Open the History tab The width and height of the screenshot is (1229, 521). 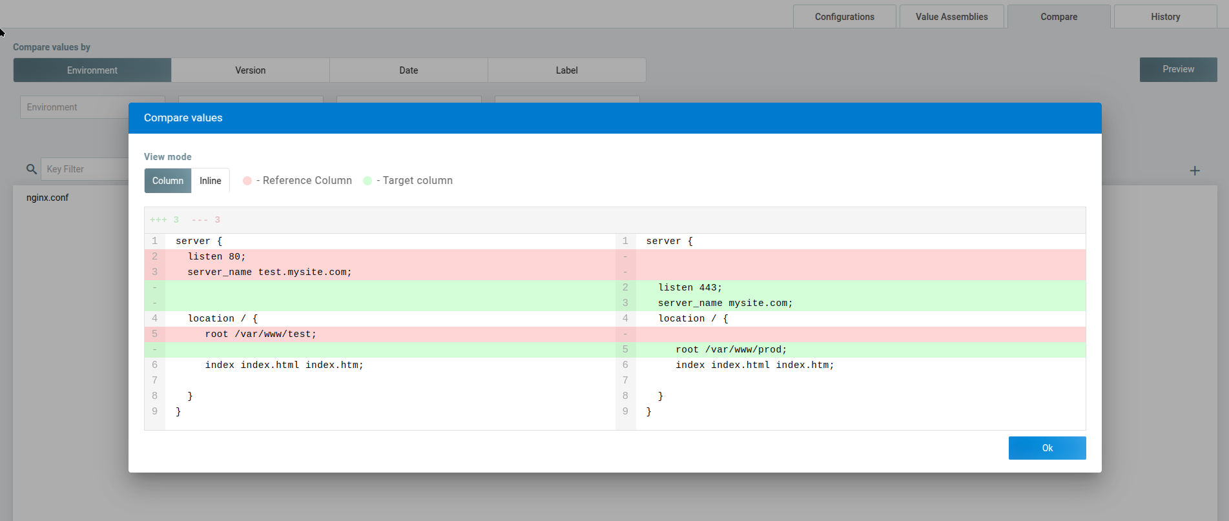pyautogui.click(x=1166, y=17)
